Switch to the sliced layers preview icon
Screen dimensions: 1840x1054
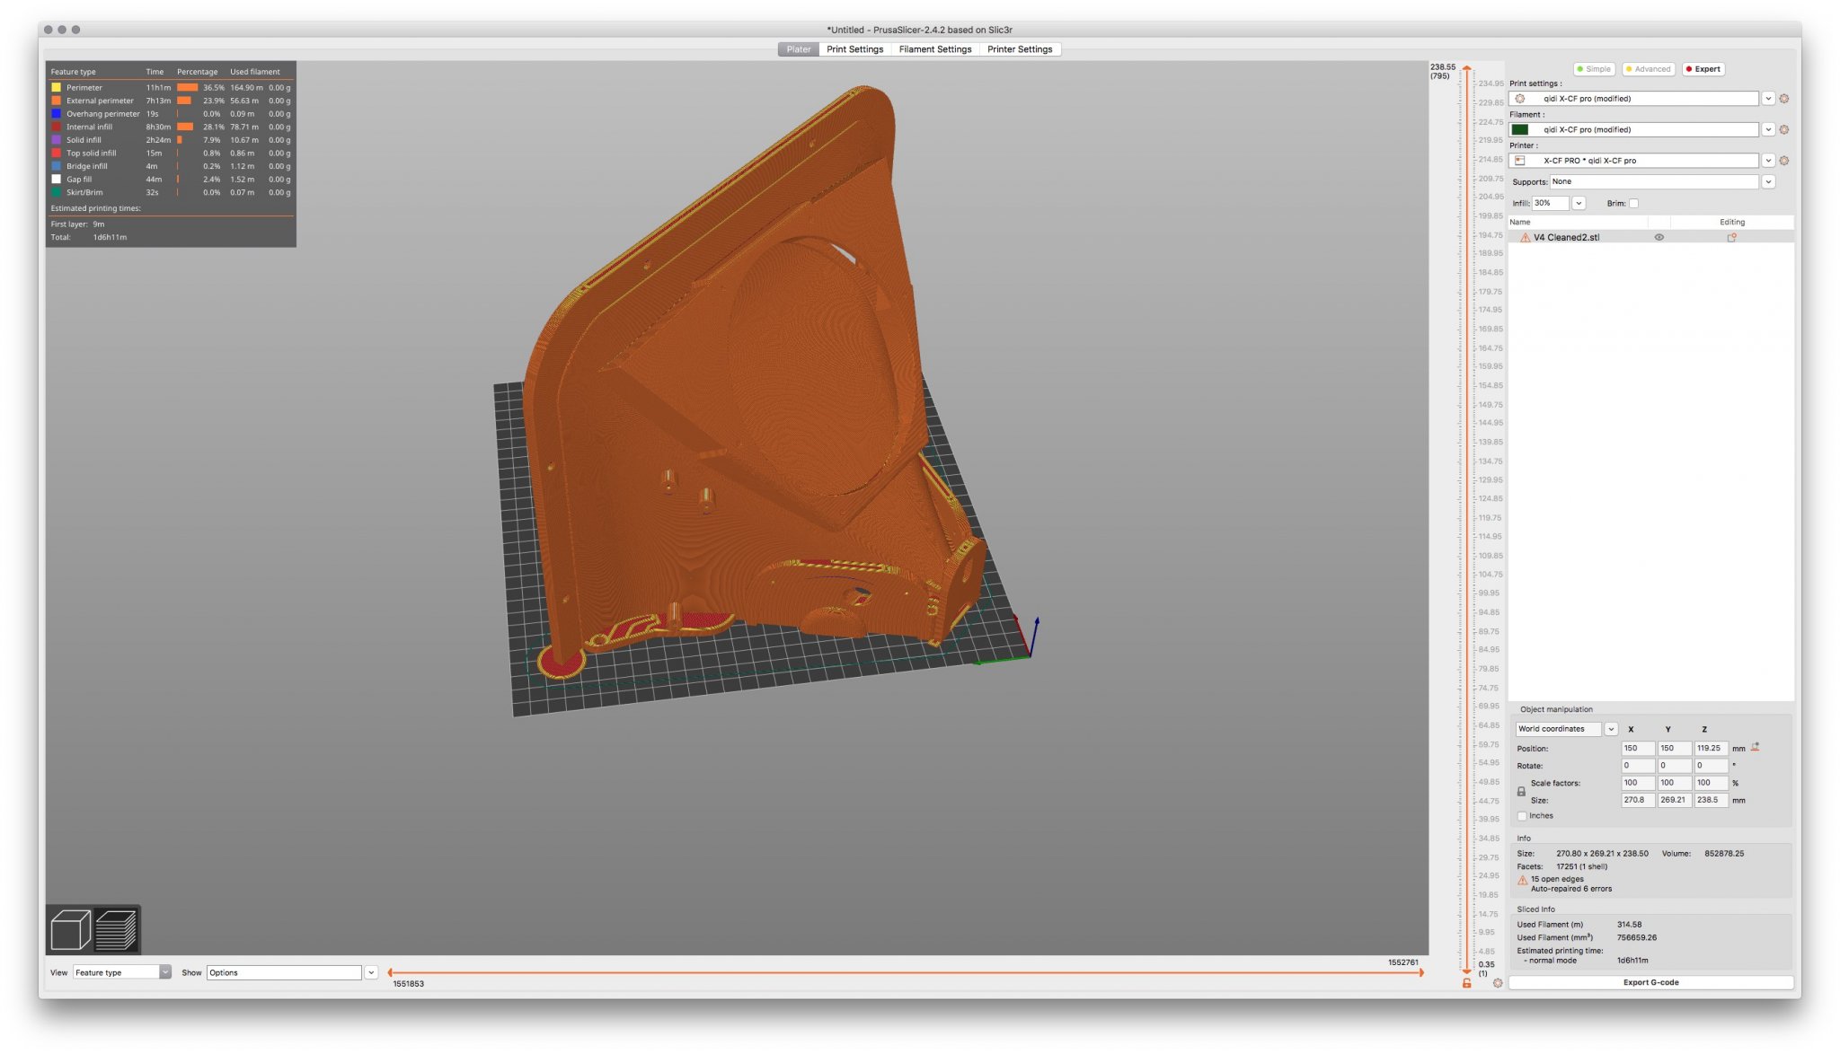pos(116,929)
